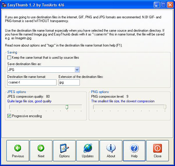Uncheck Progressive encoding
Screen dimensions: 175x166
pyautogui.click(x=9, y=116)
